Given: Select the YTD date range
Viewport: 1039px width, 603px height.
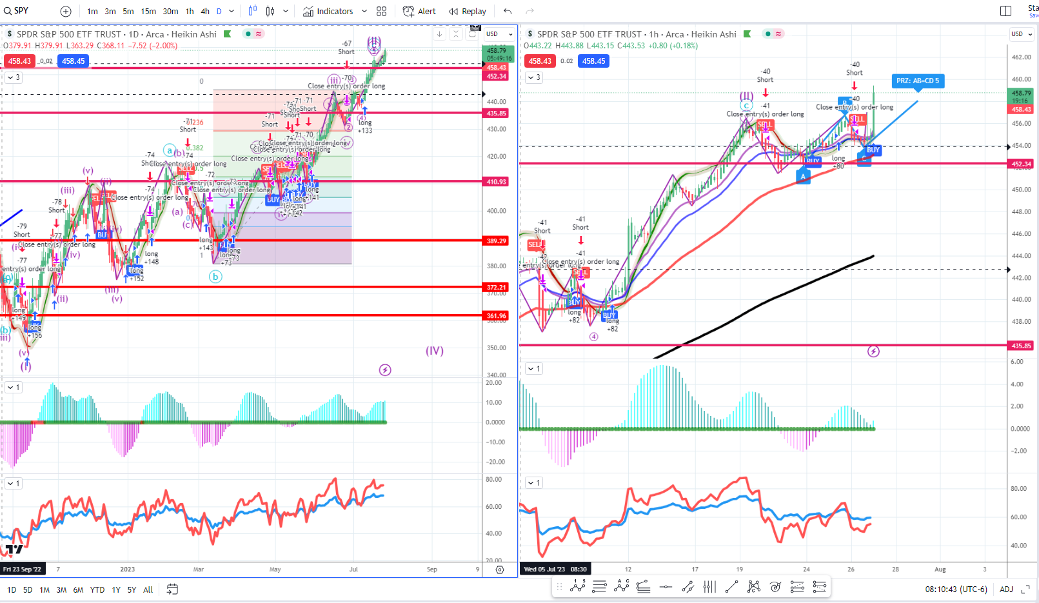Looking at the screenshot, I should pyautogui.click(x=97, y=589).
